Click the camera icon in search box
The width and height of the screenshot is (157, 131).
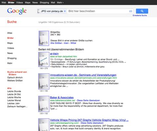pos(130,11)
